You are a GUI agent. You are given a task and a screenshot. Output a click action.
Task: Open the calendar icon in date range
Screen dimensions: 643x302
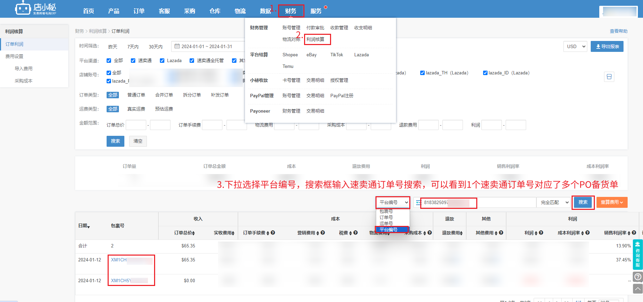177,46
